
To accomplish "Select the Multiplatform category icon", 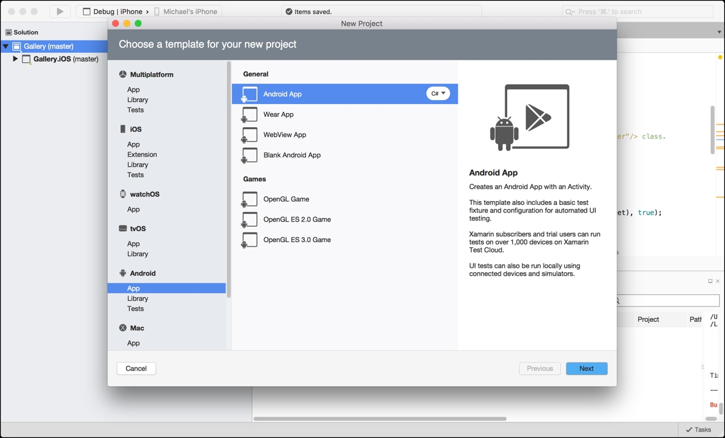I will pyautogui.click(x=122, y=74).
